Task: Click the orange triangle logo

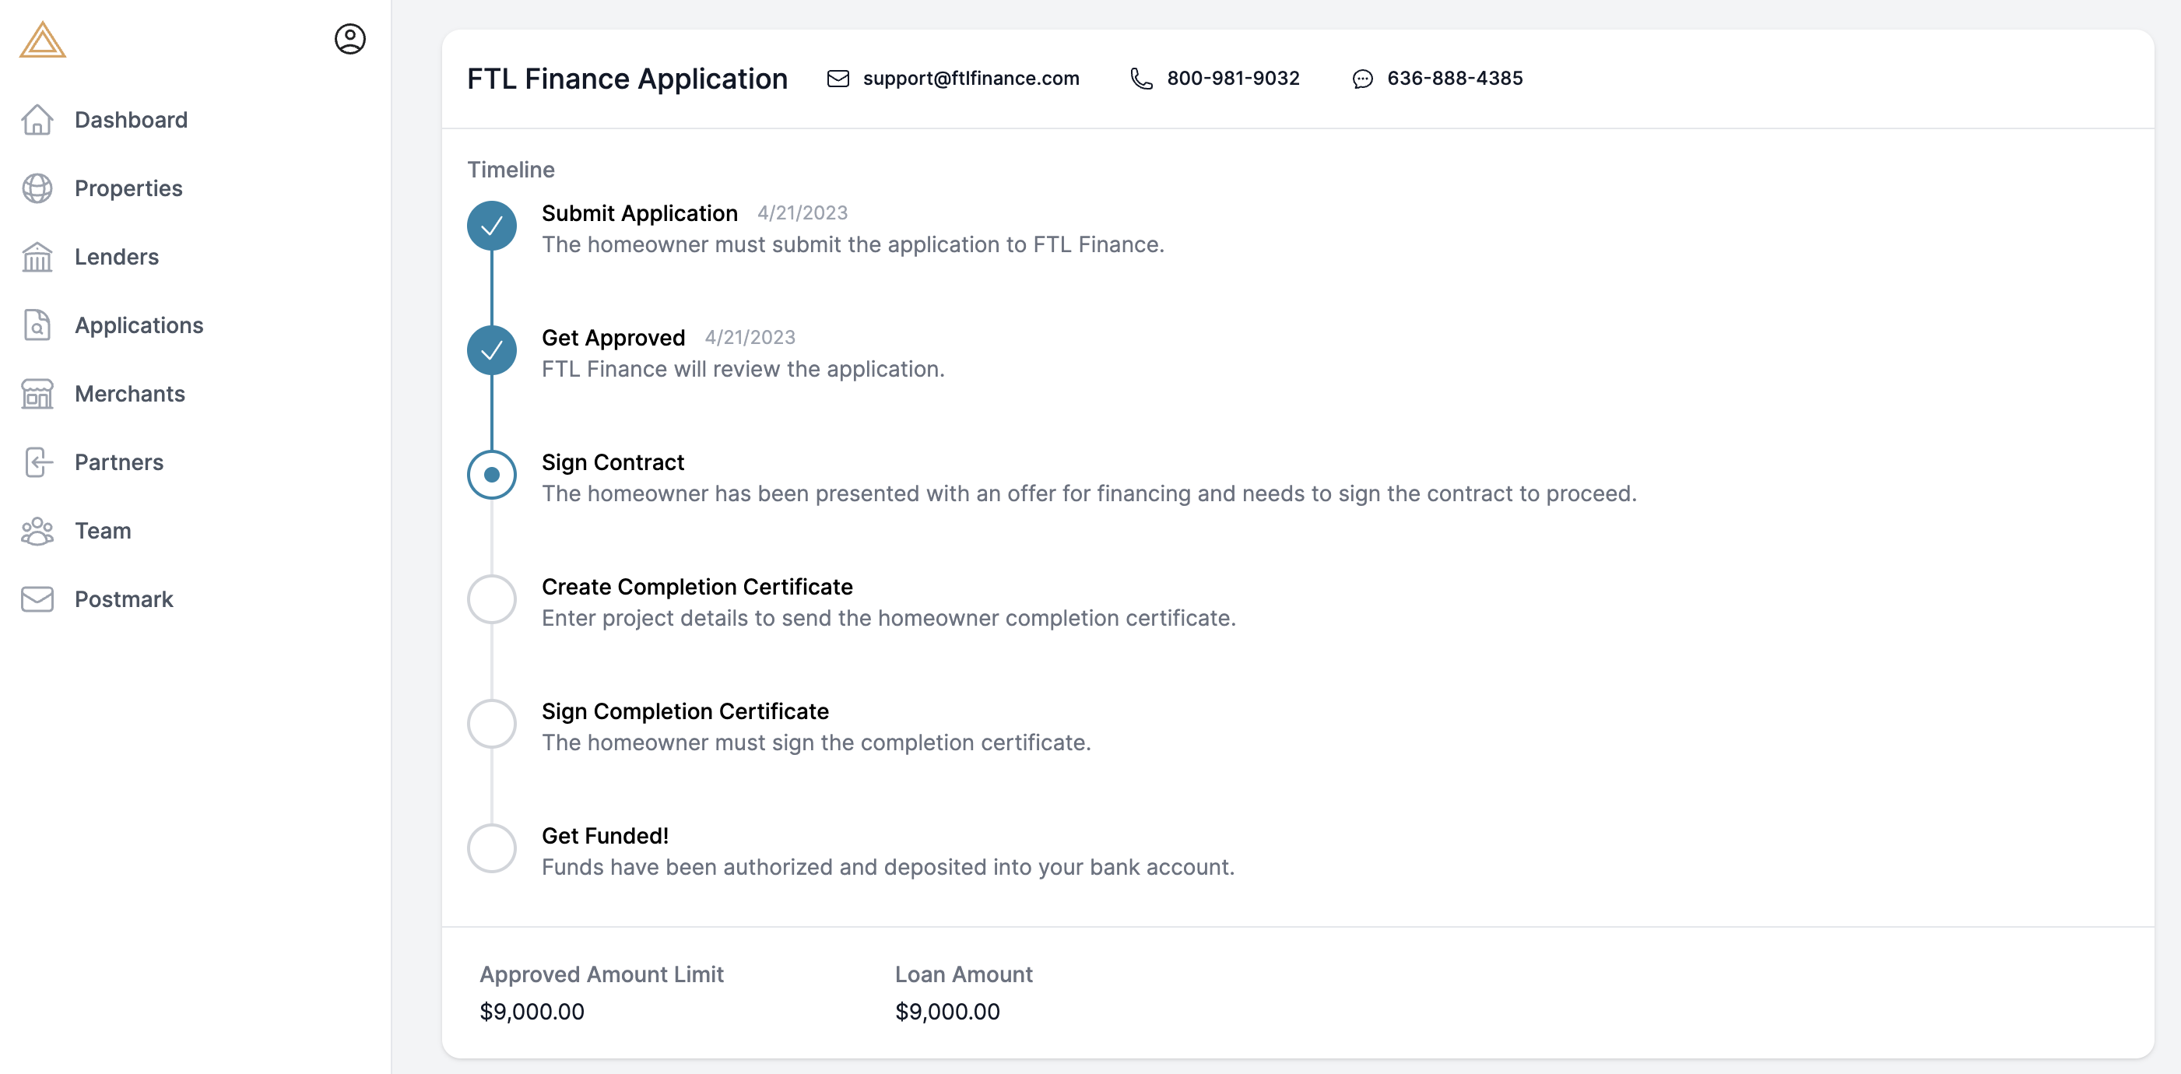Action: 42,40
